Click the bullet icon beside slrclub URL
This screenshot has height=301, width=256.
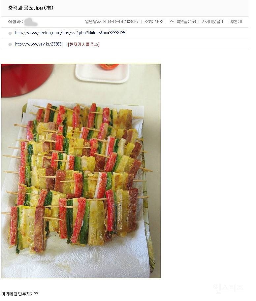pos(10,33)
